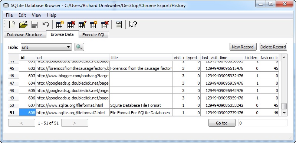Switch to the Execute SQL tab
This screenshot has width=296, height=143.
[x=93, y=35]
